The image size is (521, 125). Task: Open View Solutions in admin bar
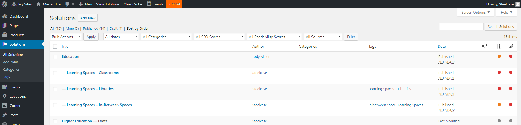tap(108, 4)
